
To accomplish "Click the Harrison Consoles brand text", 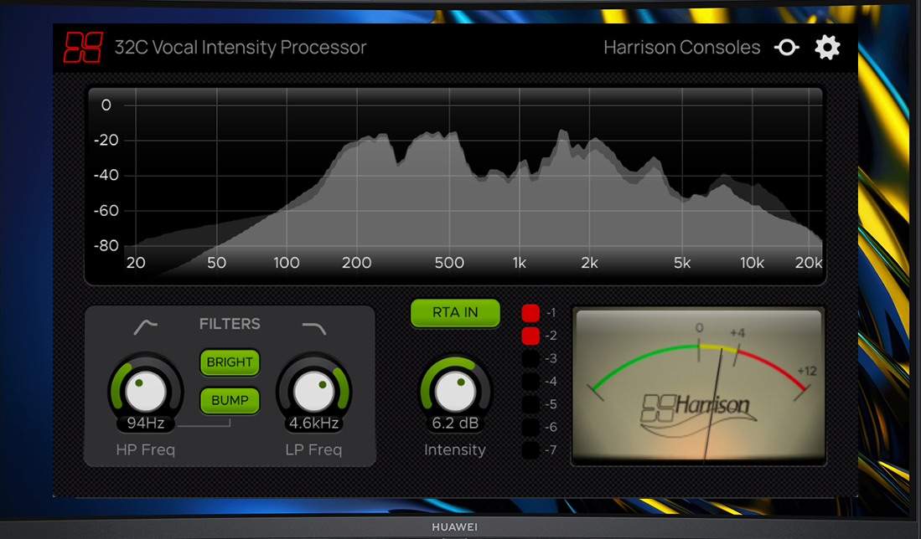I will point(681,48).
